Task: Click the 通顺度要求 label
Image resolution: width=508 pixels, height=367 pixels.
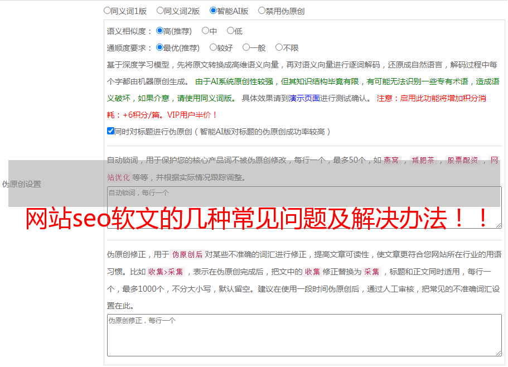Action: 129,48
